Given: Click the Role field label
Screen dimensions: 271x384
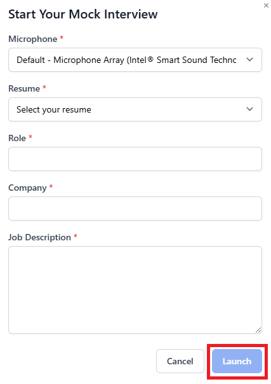Looking at the screenshot, I should [17, 138].
